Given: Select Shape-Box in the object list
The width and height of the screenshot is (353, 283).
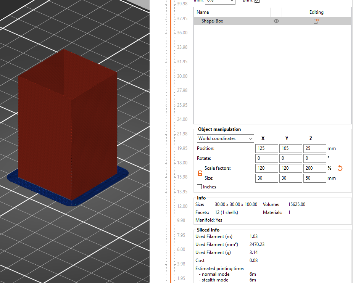Looking at the screenshot, I should (212, 21).
